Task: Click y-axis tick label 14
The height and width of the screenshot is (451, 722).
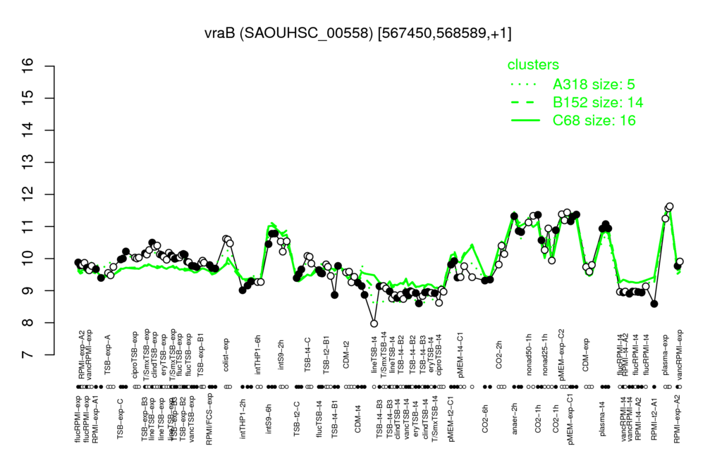Action: 28,130
